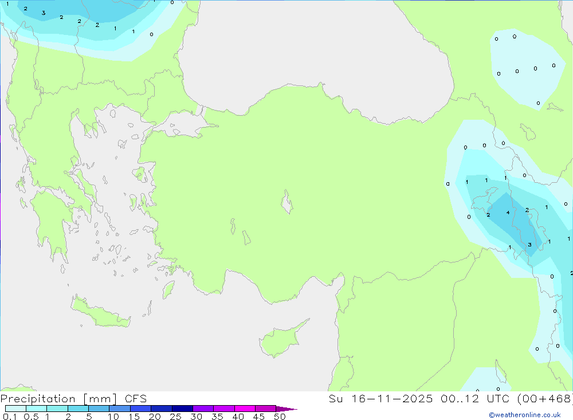Choose the 20–25 mm dark blue legend swatch
Viewport: 573px width, 420px height.
point(162,409)
